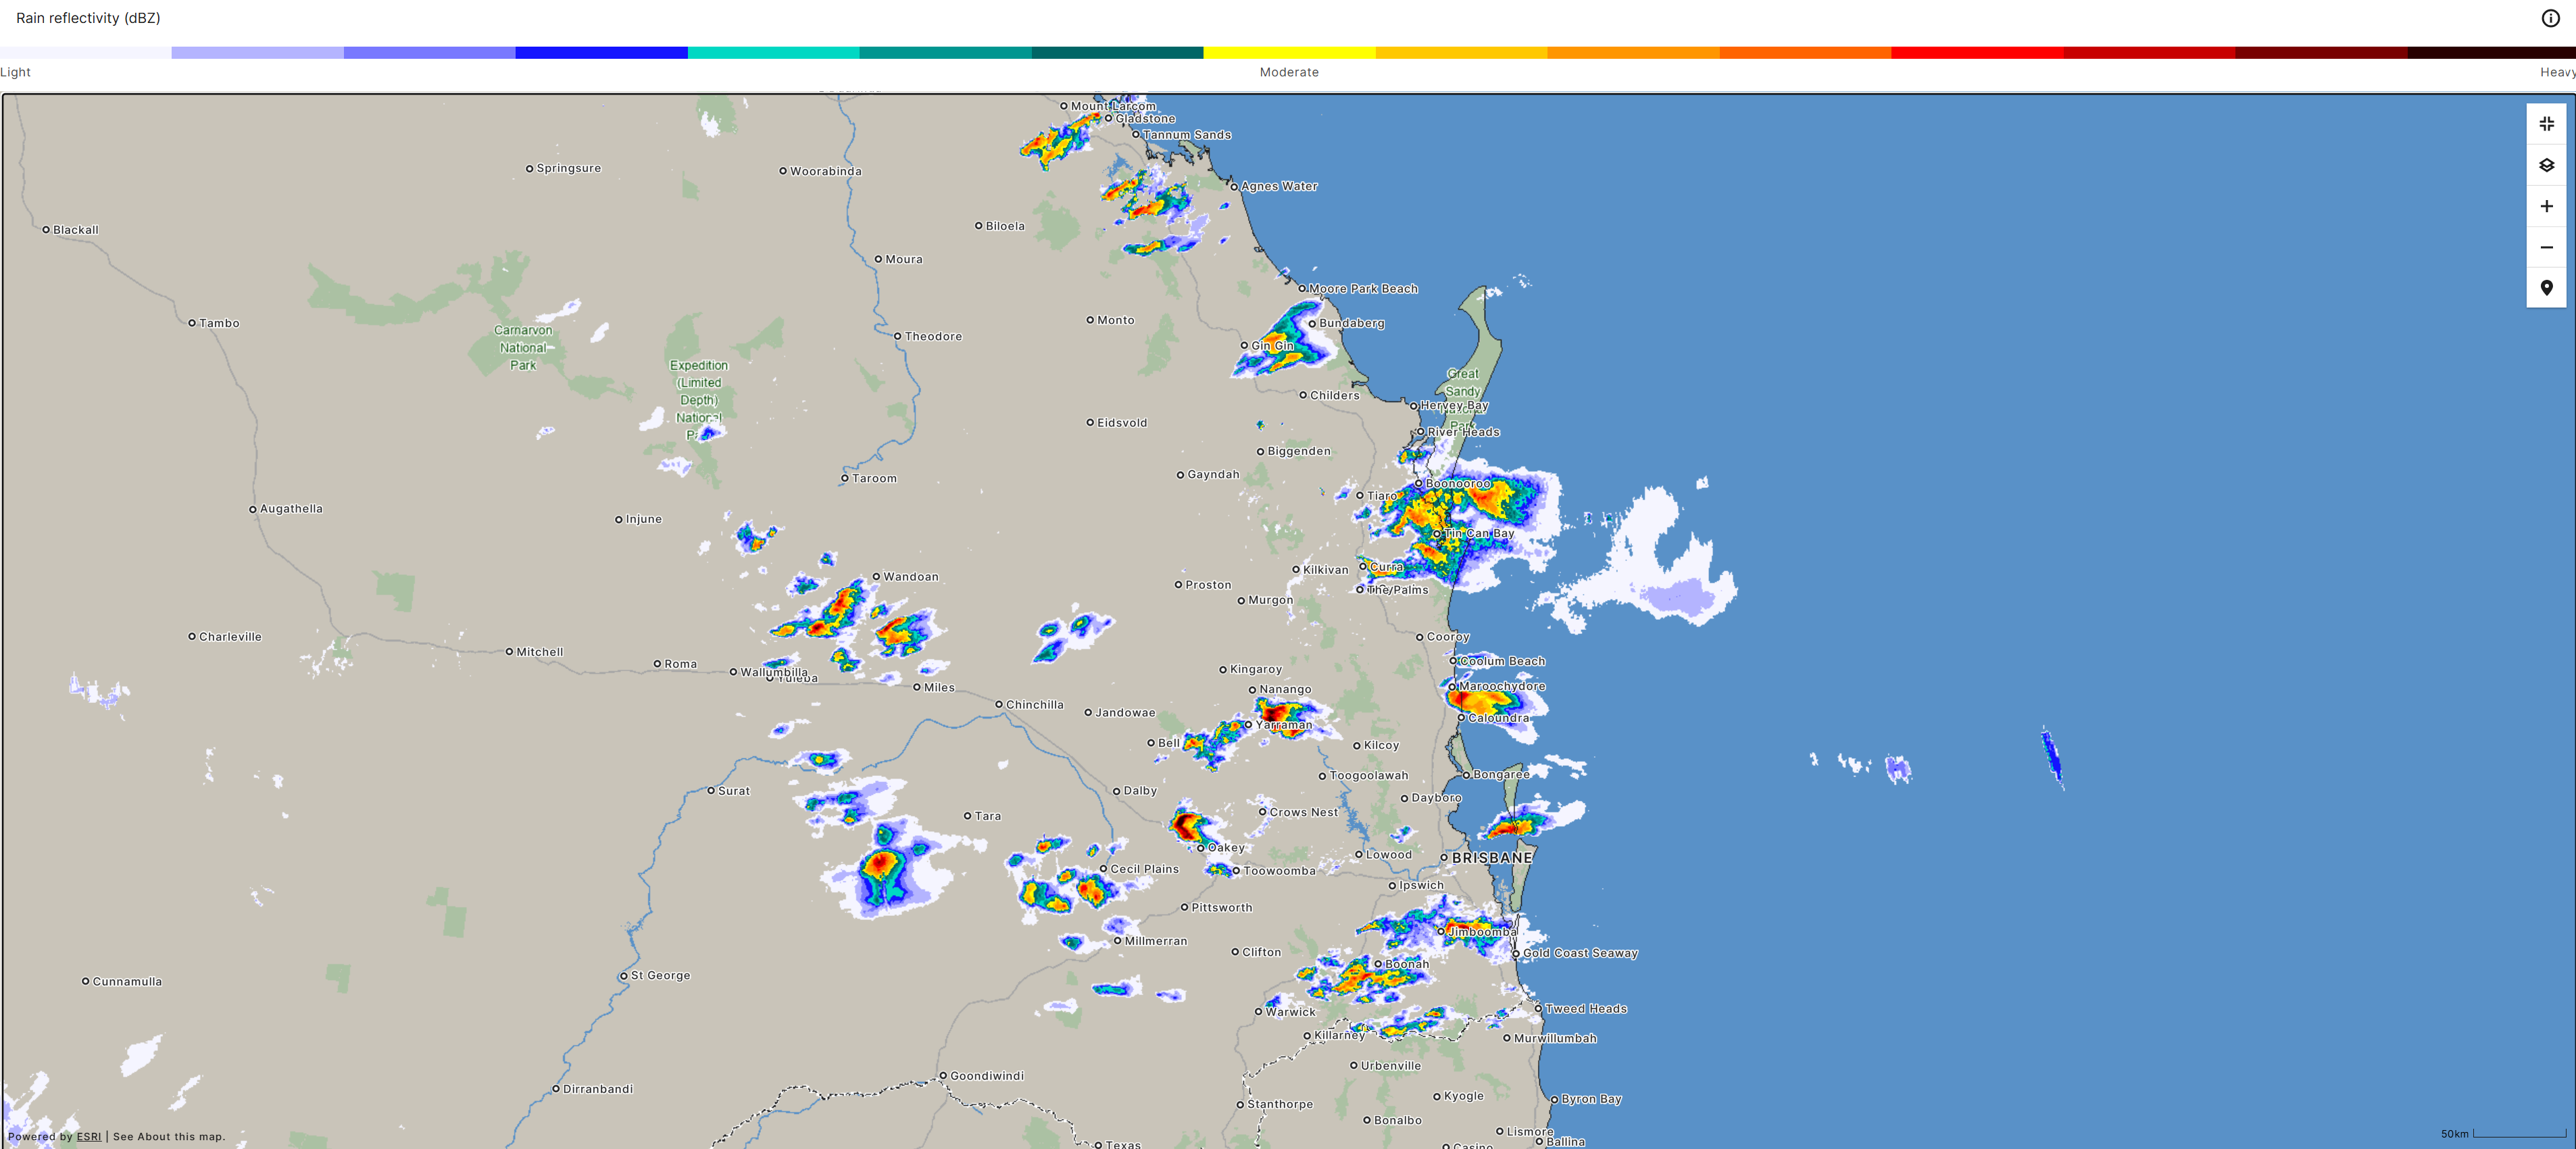Click the ESRI link
The image size is (2576, 1149).
[x=89, y=1136]
